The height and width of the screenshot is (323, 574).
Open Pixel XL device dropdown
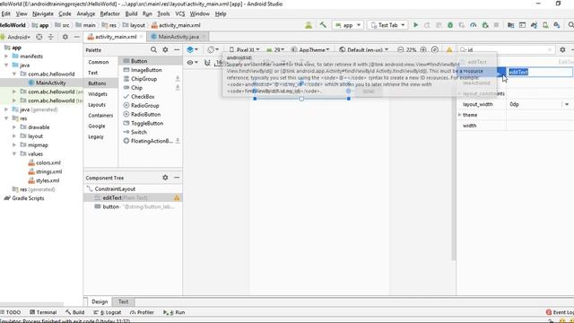tap(244, 49)
